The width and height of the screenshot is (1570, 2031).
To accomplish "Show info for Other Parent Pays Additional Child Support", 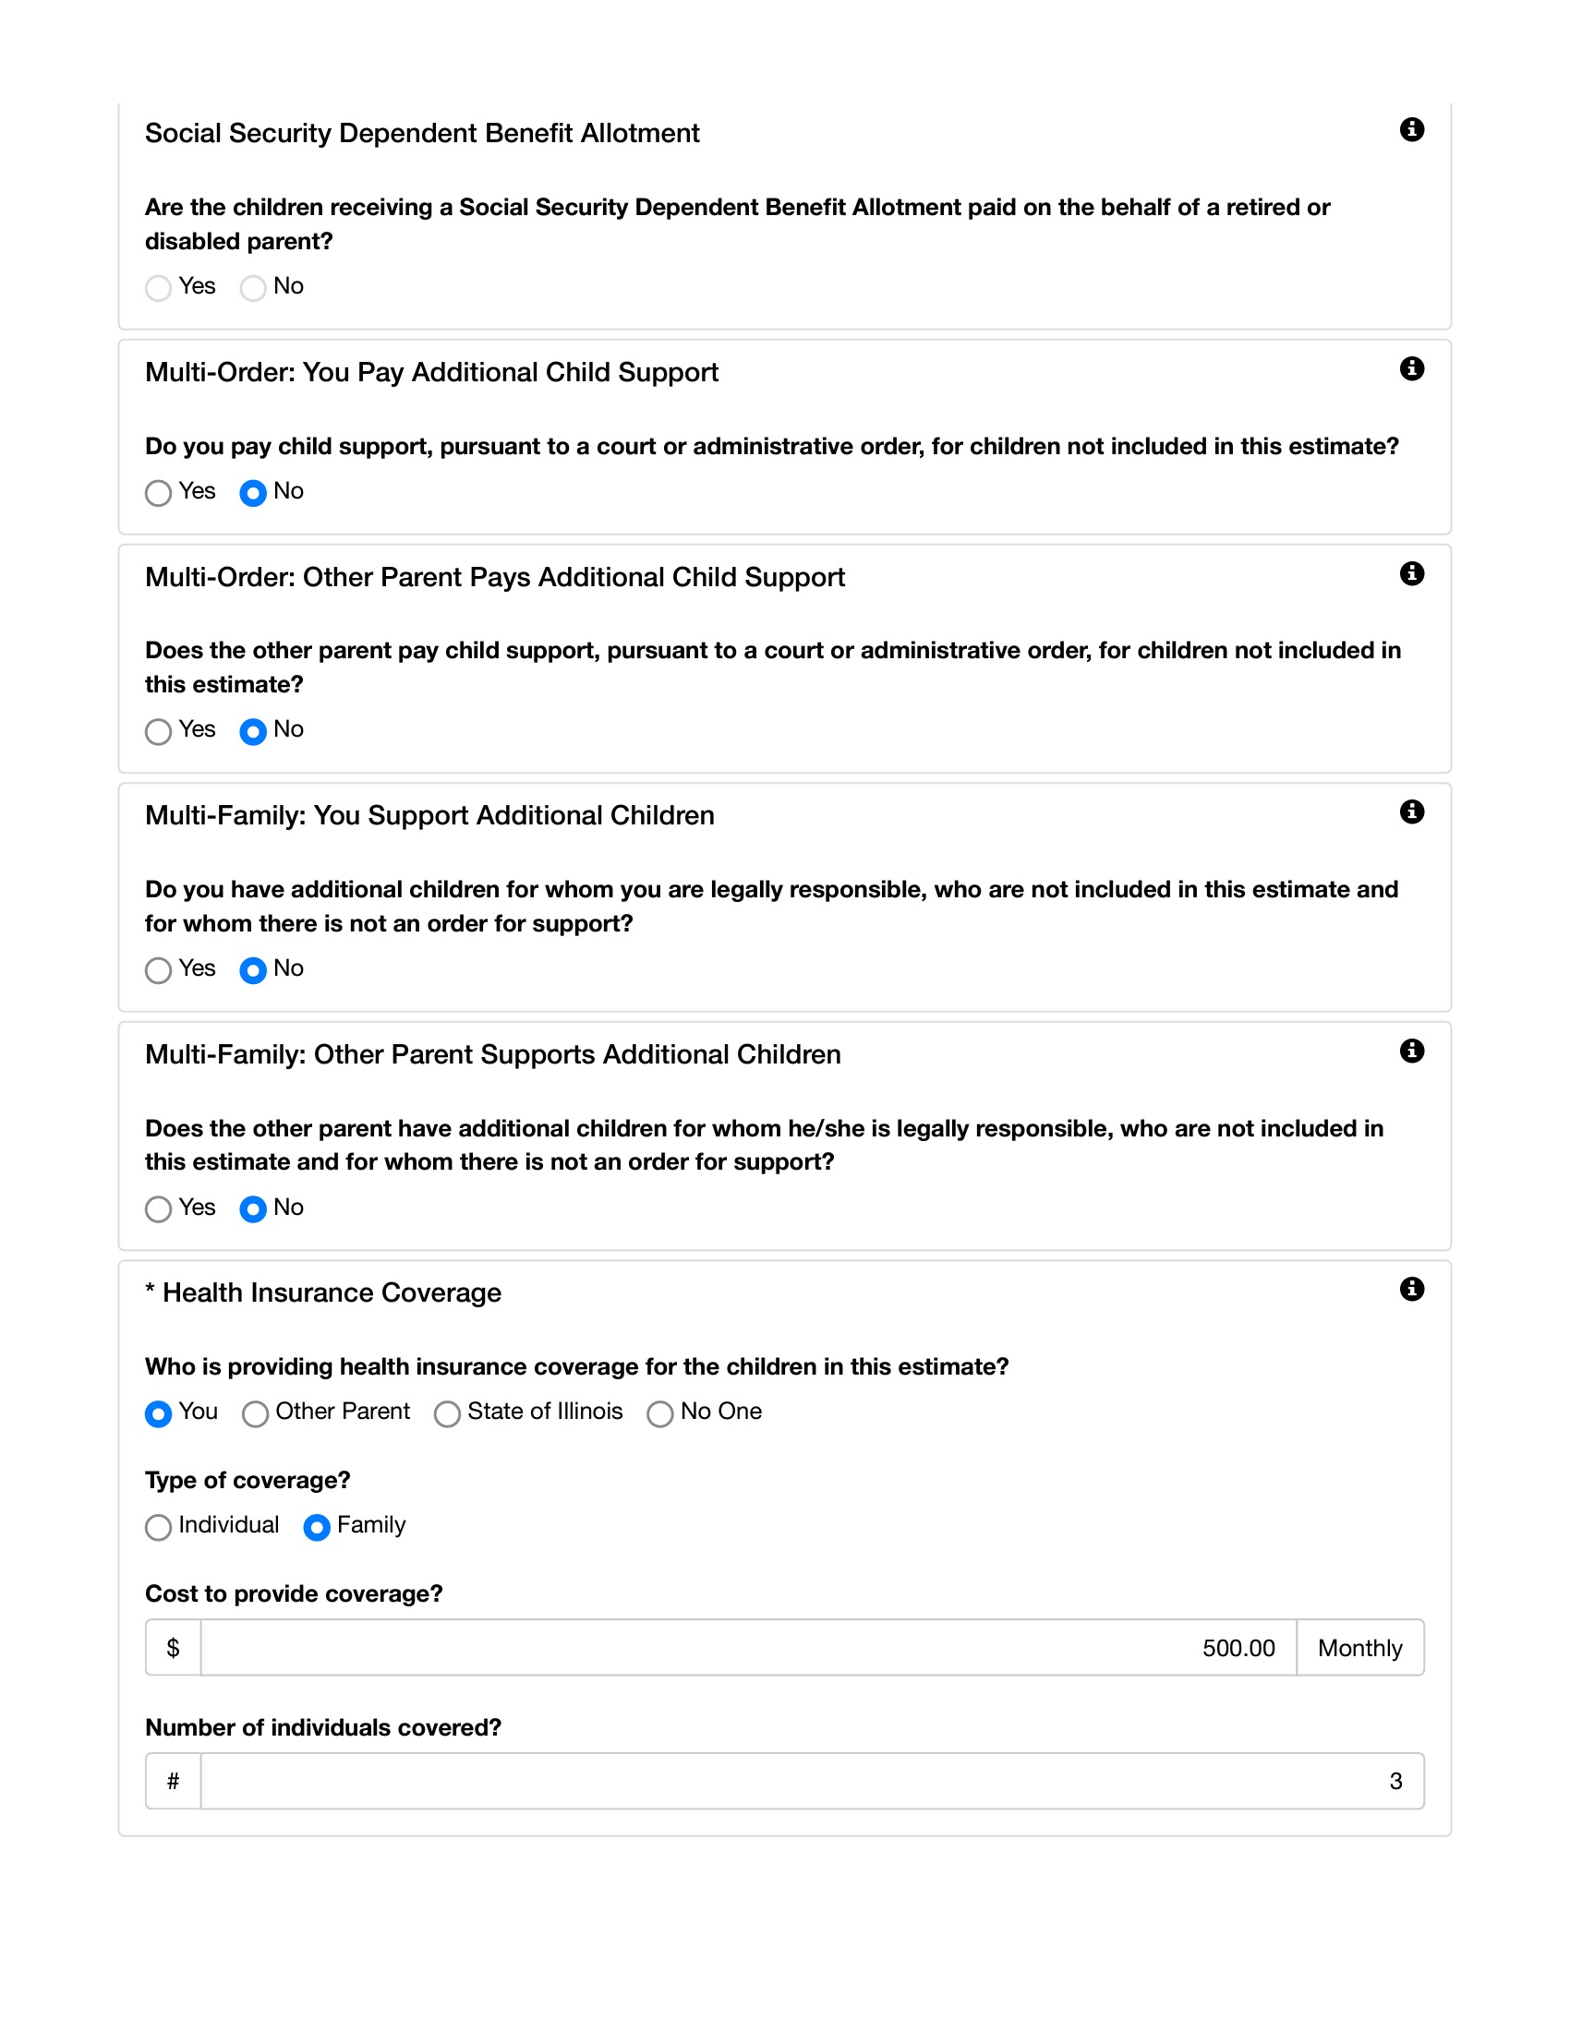I will pyautogui.click(x=1411, y=573).
